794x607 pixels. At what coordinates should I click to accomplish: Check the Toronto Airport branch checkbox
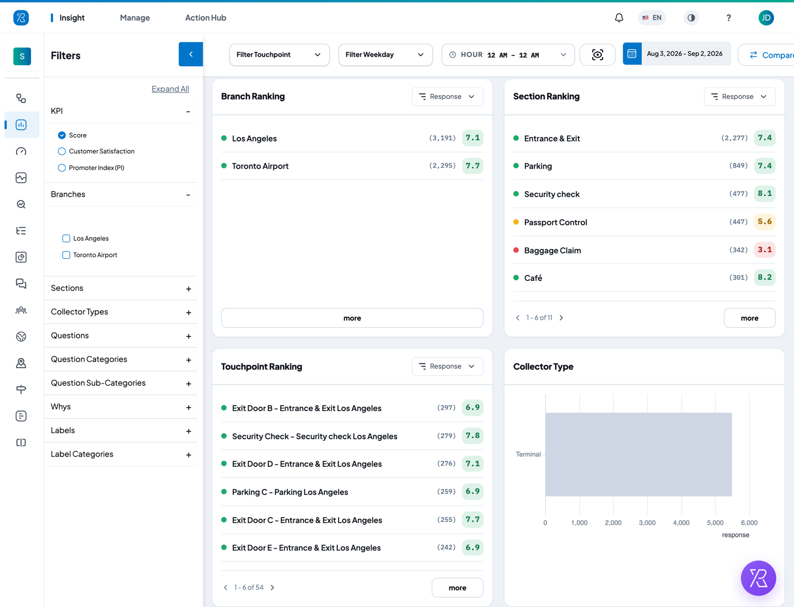pyautogui.click(x=66, y=255)
